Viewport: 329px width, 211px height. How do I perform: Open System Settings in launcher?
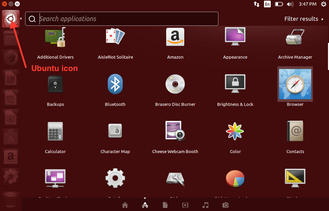[11, 177]
